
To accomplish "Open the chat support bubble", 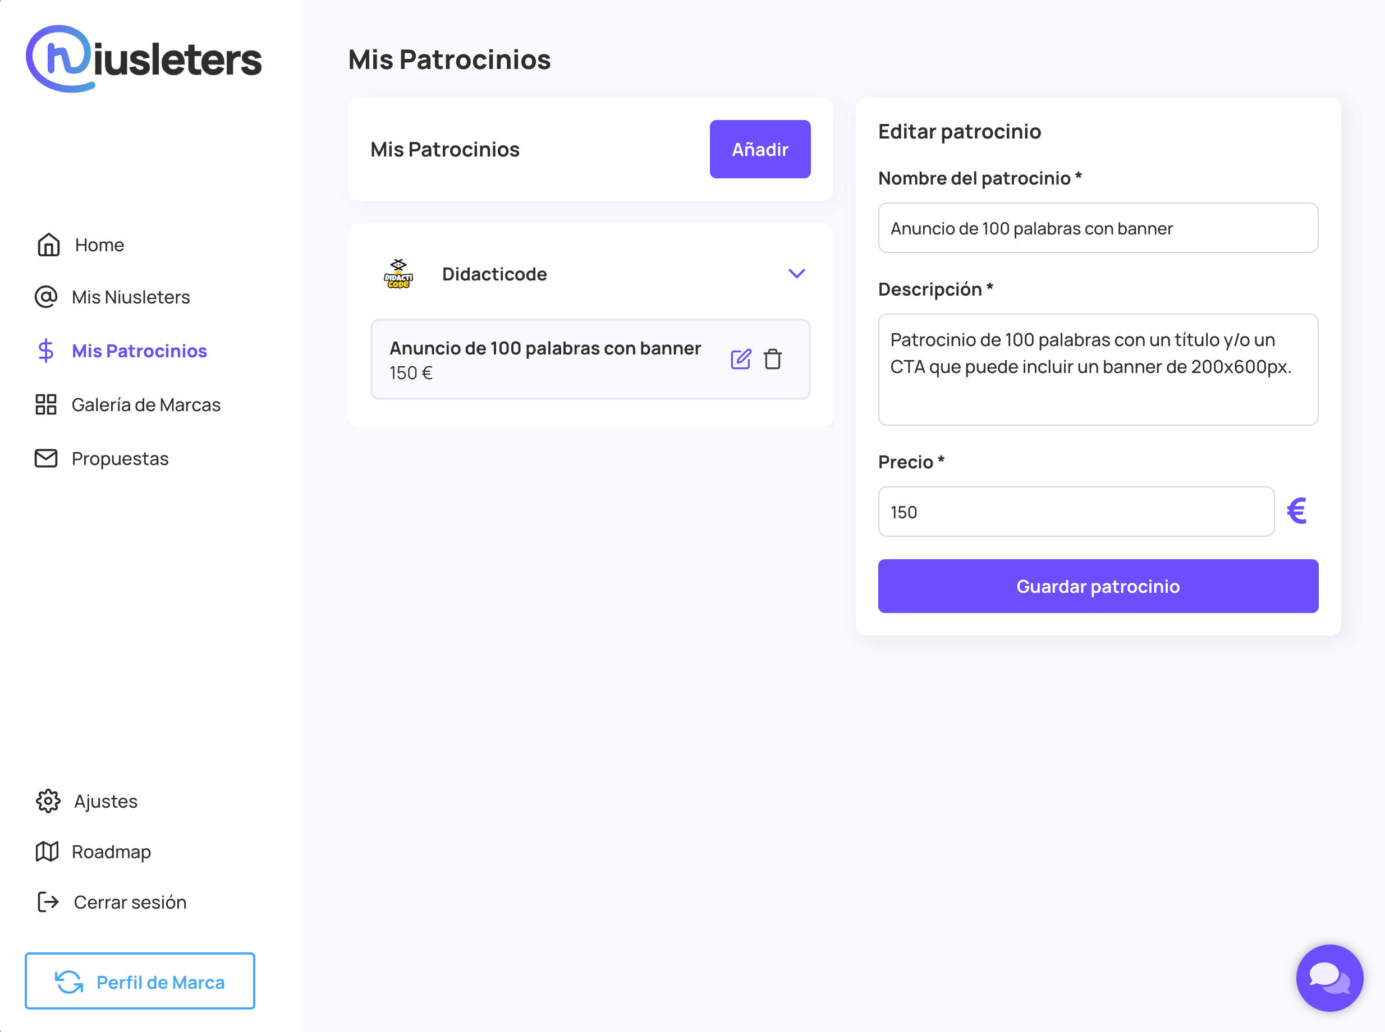I will click(1329, 978).
